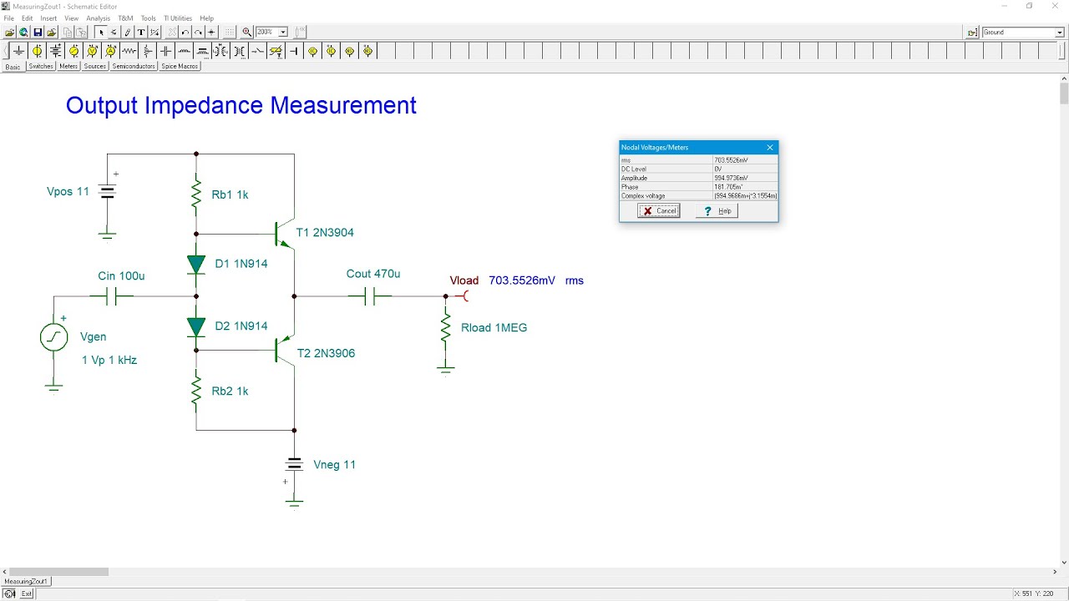
Task: Select the T1 2N3904 transistor
Action: (x=286, y=233)
